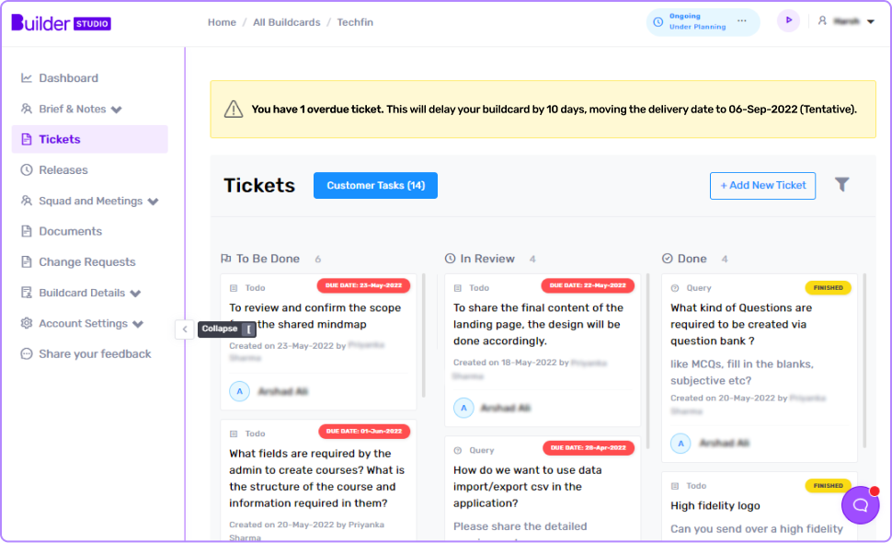Click the Releases clock icon
892x543 pixels.
point(26,169)
